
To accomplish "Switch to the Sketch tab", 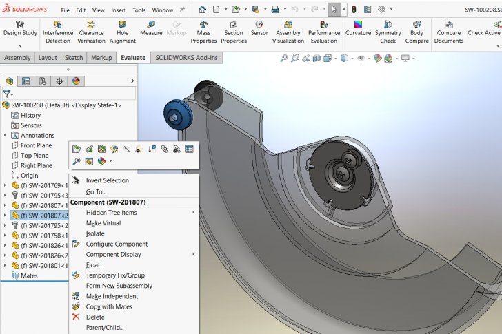I will [x=74, y=58].
